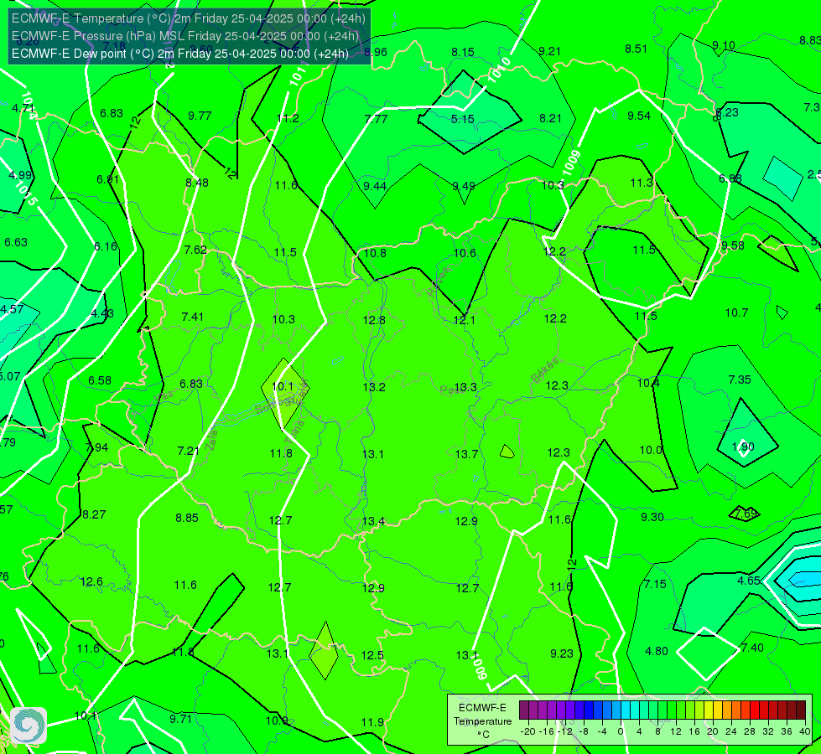Click the 12.1 temperature value
Screen dimensions: 821x754
[464, 320]
